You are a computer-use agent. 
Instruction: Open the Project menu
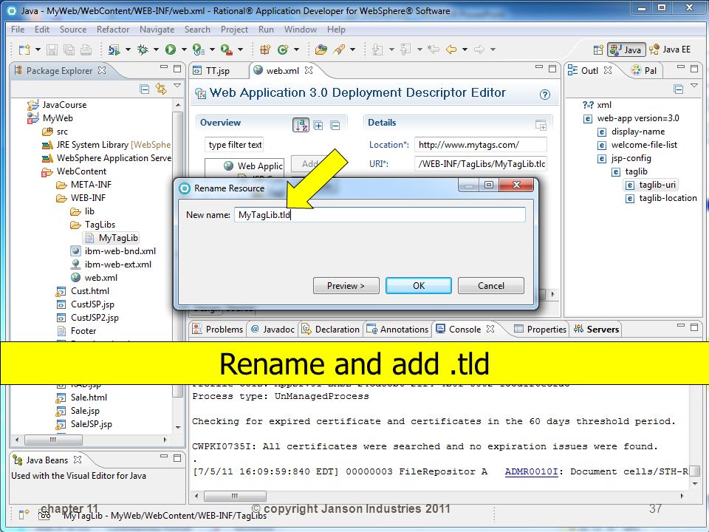click(x=234, y=30)
